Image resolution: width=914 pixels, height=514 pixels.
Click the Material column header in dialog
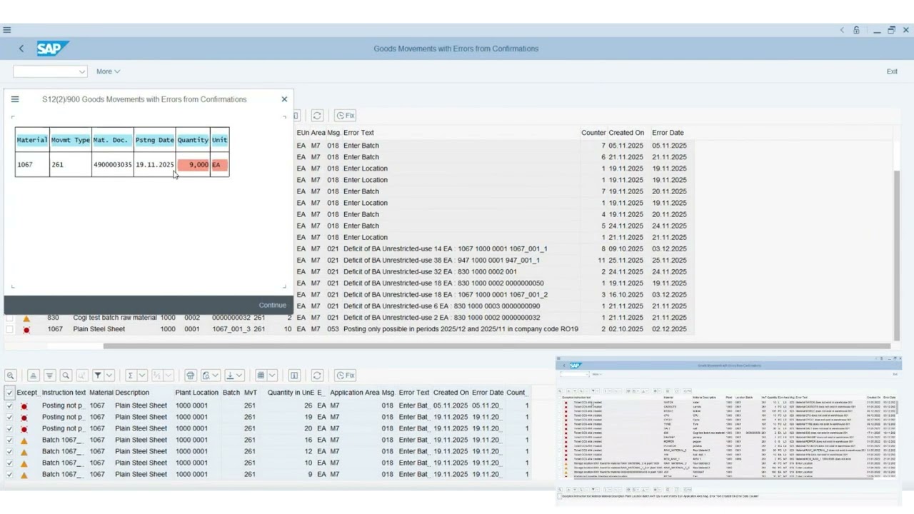point(32,140)
